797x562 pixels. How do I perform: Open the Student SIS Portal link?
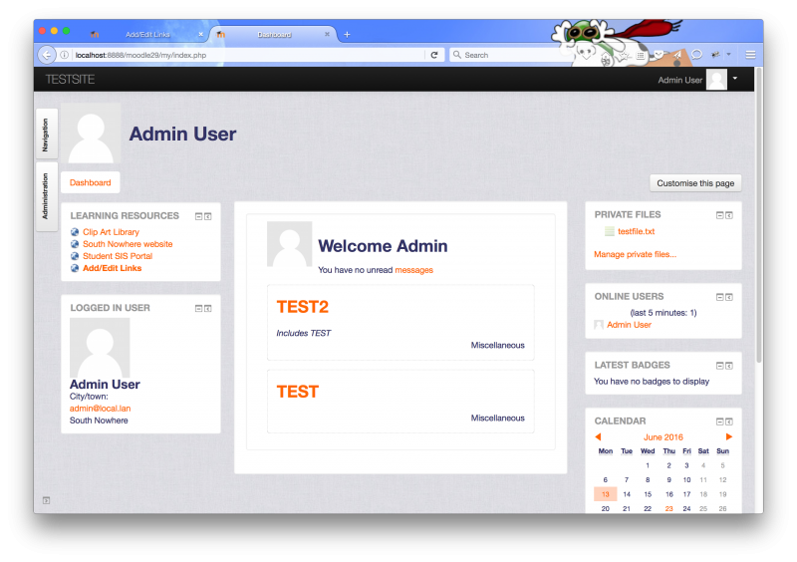[x=118, y=256]
